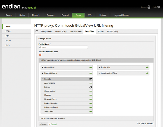This screenshot has height=127, width=163.
Task: Toggle the Malware green arrow icon
Action: tap(90, 95)
